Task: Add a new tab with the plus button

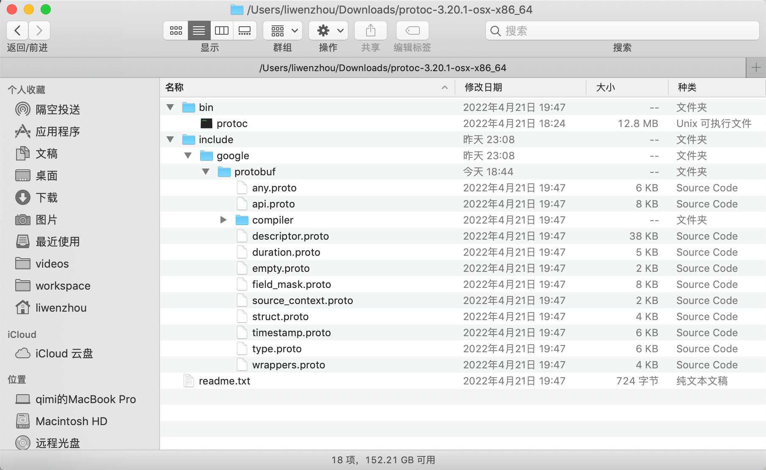Action: point(756,68)
